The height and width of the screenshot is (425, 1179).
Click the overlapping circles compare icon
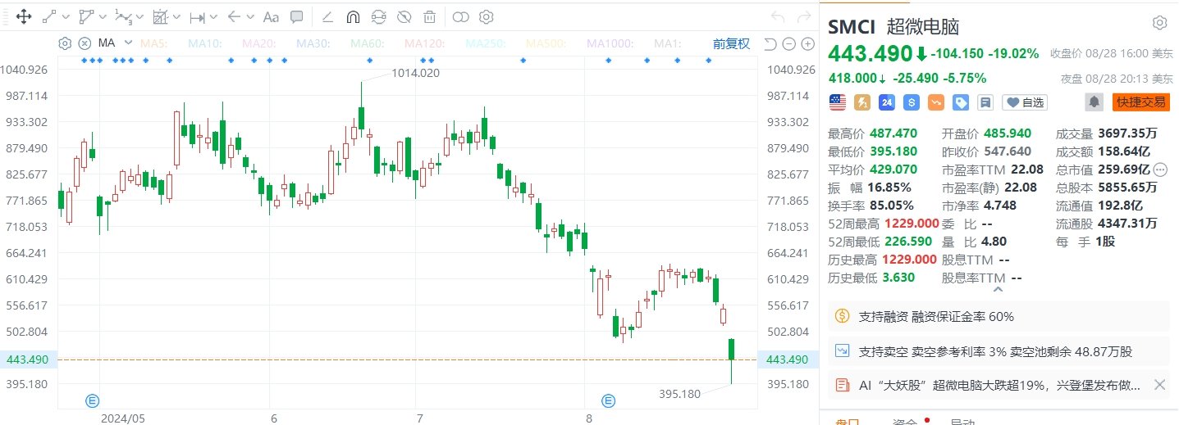460,16
